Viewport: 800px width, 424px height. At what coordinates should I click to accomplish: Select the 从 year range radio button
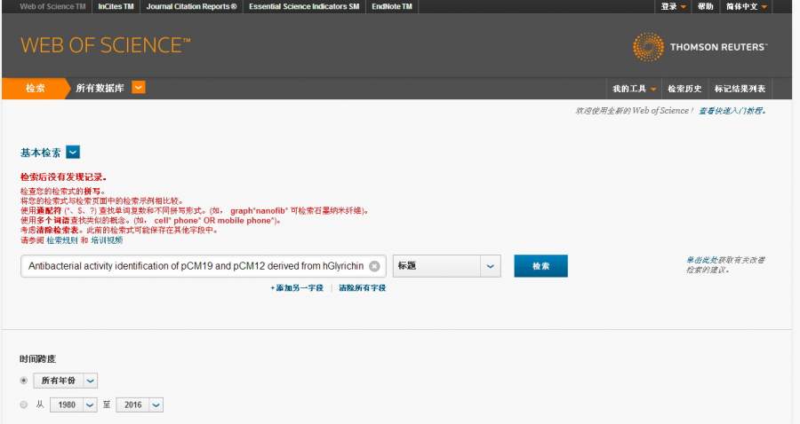click(x=23, y=404)
